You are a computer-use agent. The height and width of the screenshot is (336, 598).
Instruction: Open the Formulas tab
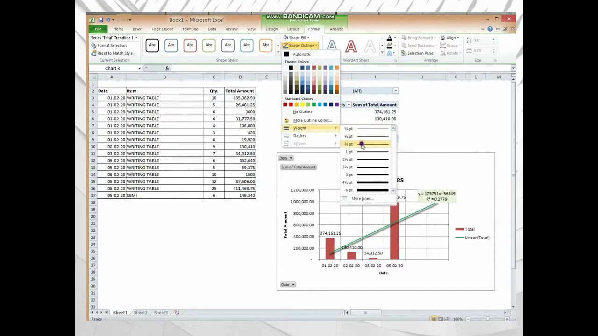191,29
